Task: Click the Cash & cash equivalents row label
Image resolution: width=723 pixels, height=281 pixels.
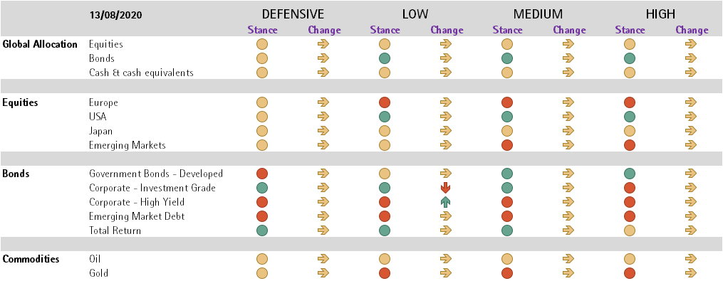Action: (141, 73)
